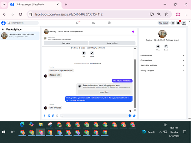
Task: Bookmark this page with the star
Action: (166, 14)
